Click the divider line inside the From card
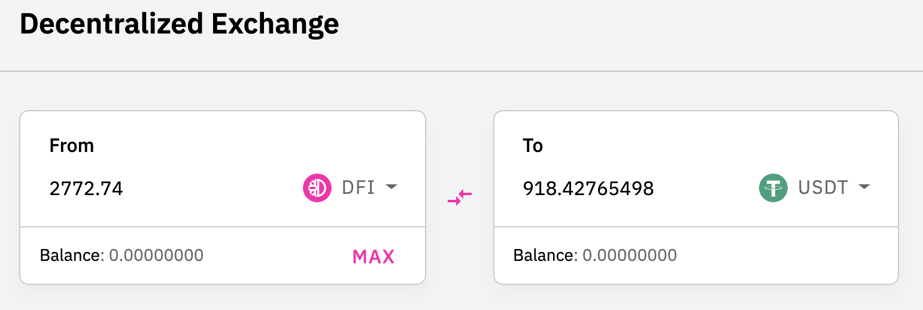Viewport: 923px width, 310px height. coord(223,227)
